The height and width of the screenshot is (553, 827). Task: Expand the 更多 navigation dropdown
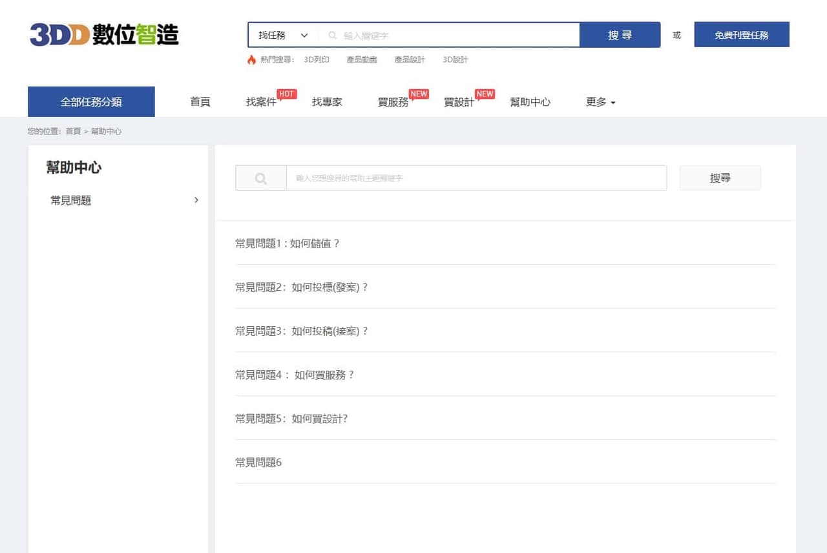600,102
